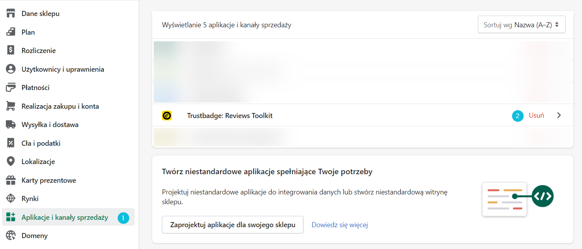Click the Wyświetlanie 5 aplikacje count text
The width and height of the screenshot is (582, 249).
pos(227,25)
